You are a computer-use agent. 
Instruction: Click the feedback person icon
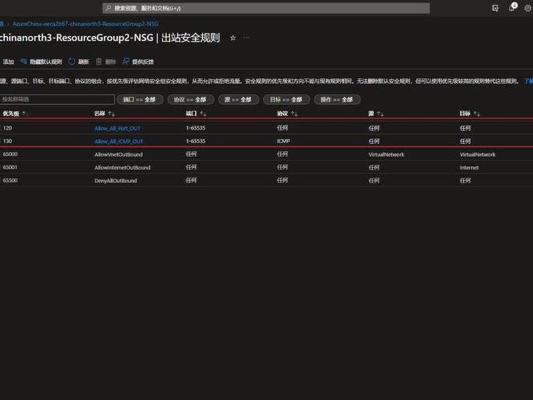pos(126,61)
